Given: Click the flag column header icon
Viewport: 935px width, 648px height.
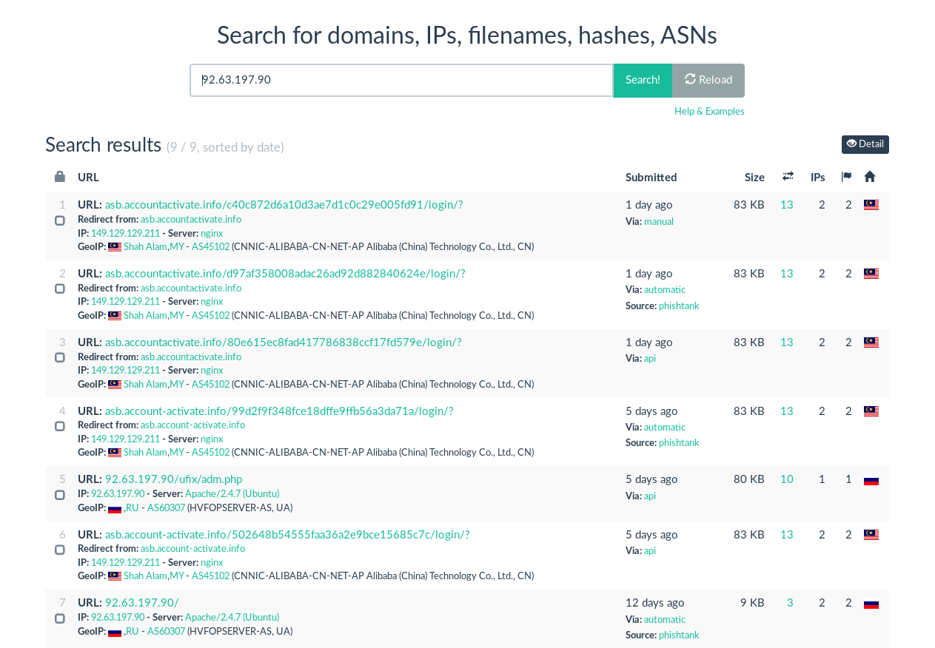Looking at the screenshot, I should click(846, 176).
